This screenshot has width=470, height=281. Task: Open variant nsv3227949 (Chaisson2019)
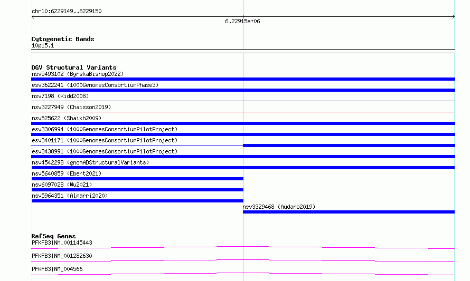(x=71, y=107)
